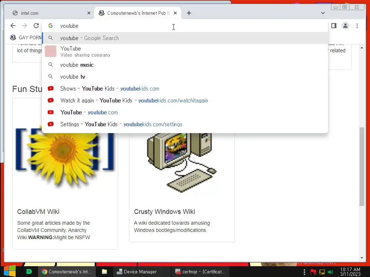The image size is (370, 277).
Task: Open Settings - YouTube Kids suggestion
Action: [185, 124]
